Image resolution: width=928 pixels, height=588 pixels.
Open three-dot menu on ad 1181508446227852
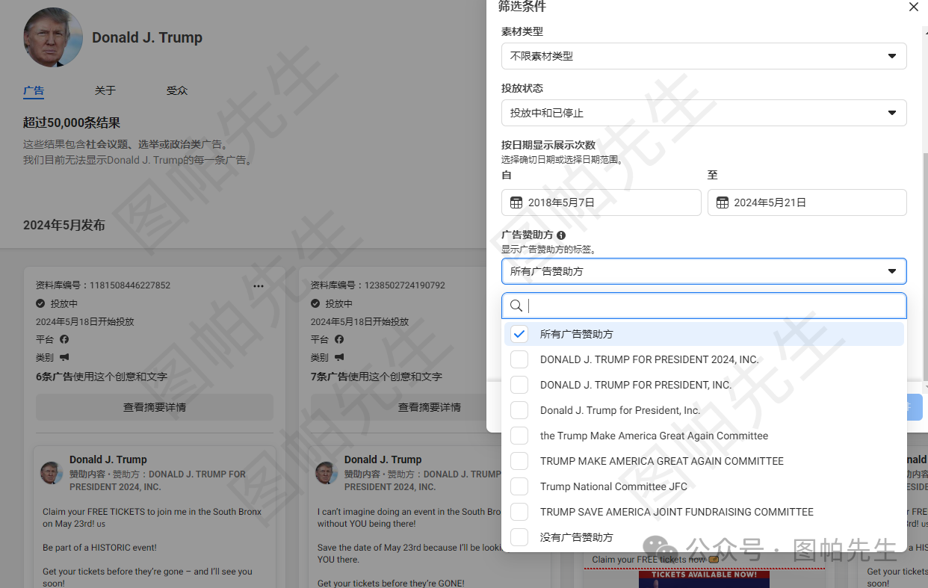tap(259, 285)
